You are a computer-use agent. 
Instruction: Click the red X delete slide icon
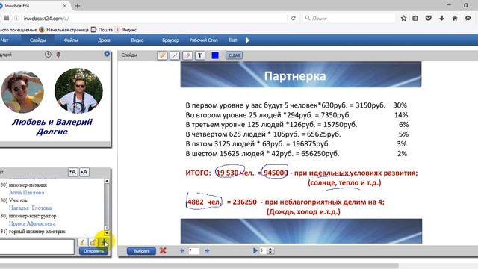coord(163,250)
